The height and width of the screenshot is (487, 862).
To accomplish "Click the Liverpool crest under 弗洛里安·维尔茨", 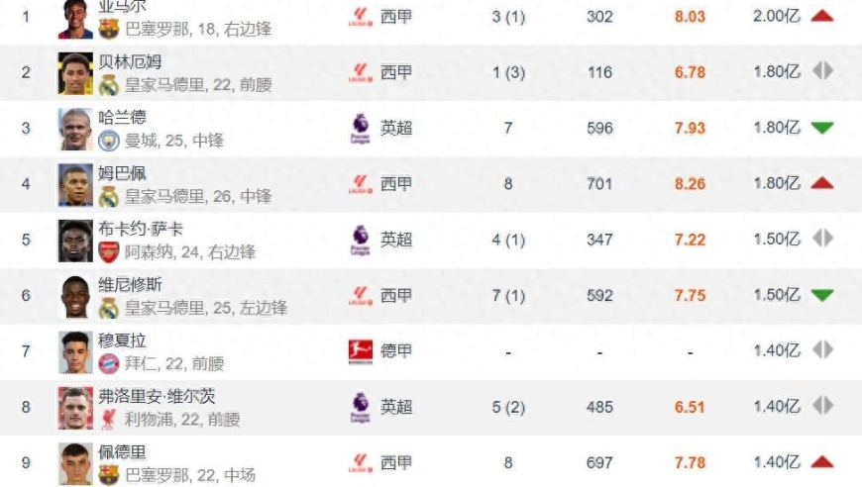I will point(109,419).
